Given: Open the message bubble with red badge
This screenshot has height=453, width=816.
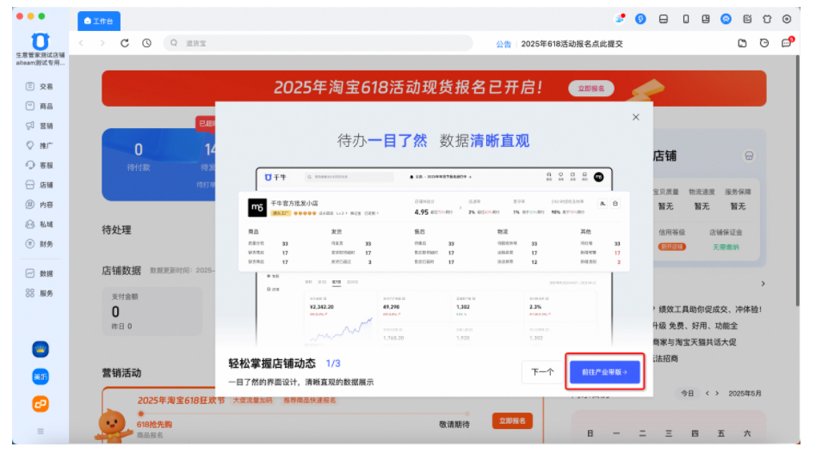Looking at the screenshot, I should click(x=787, y=43).
